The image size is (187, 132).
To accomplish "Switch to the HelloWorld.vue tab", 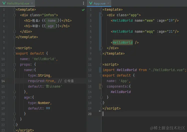I will click(17, 3).
